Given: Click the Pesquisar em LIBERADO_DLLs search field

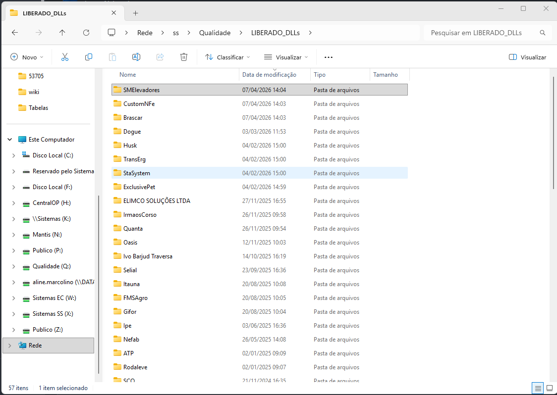Looking at the screenshot, I should click(476, 33).
